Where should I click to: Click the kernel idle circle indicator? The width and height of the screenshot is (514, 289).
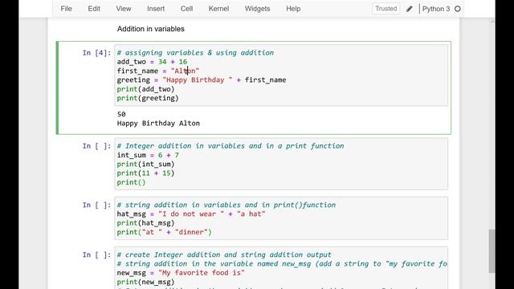click(x=458, y=9)
